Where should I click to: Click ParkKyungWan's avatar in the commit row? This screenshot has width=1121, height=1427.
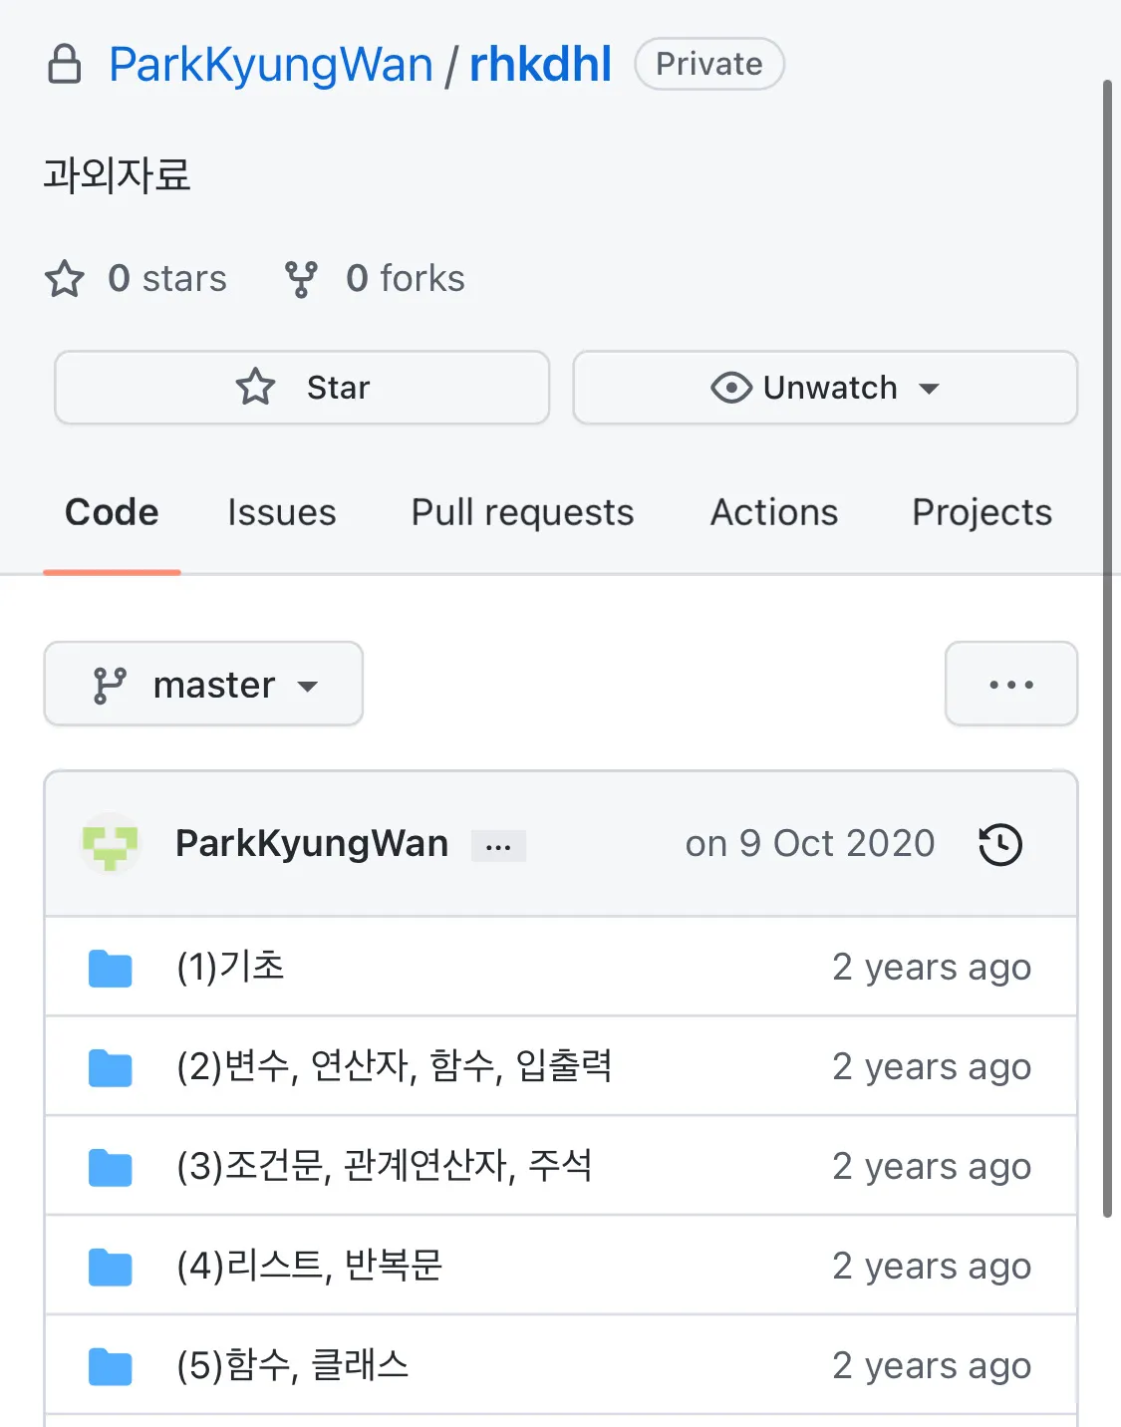coord(111,843)
